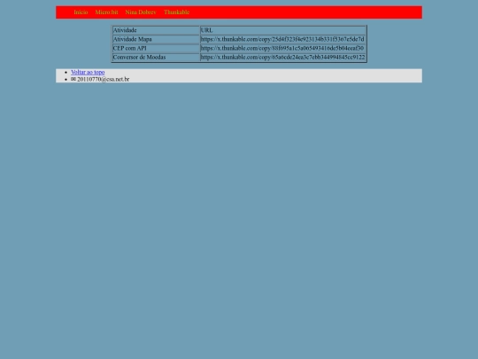Viewport: 478px width, 359px height.
Task: Click the Atividade Mapa thunkable URL
Action: [x=282, y=39]
